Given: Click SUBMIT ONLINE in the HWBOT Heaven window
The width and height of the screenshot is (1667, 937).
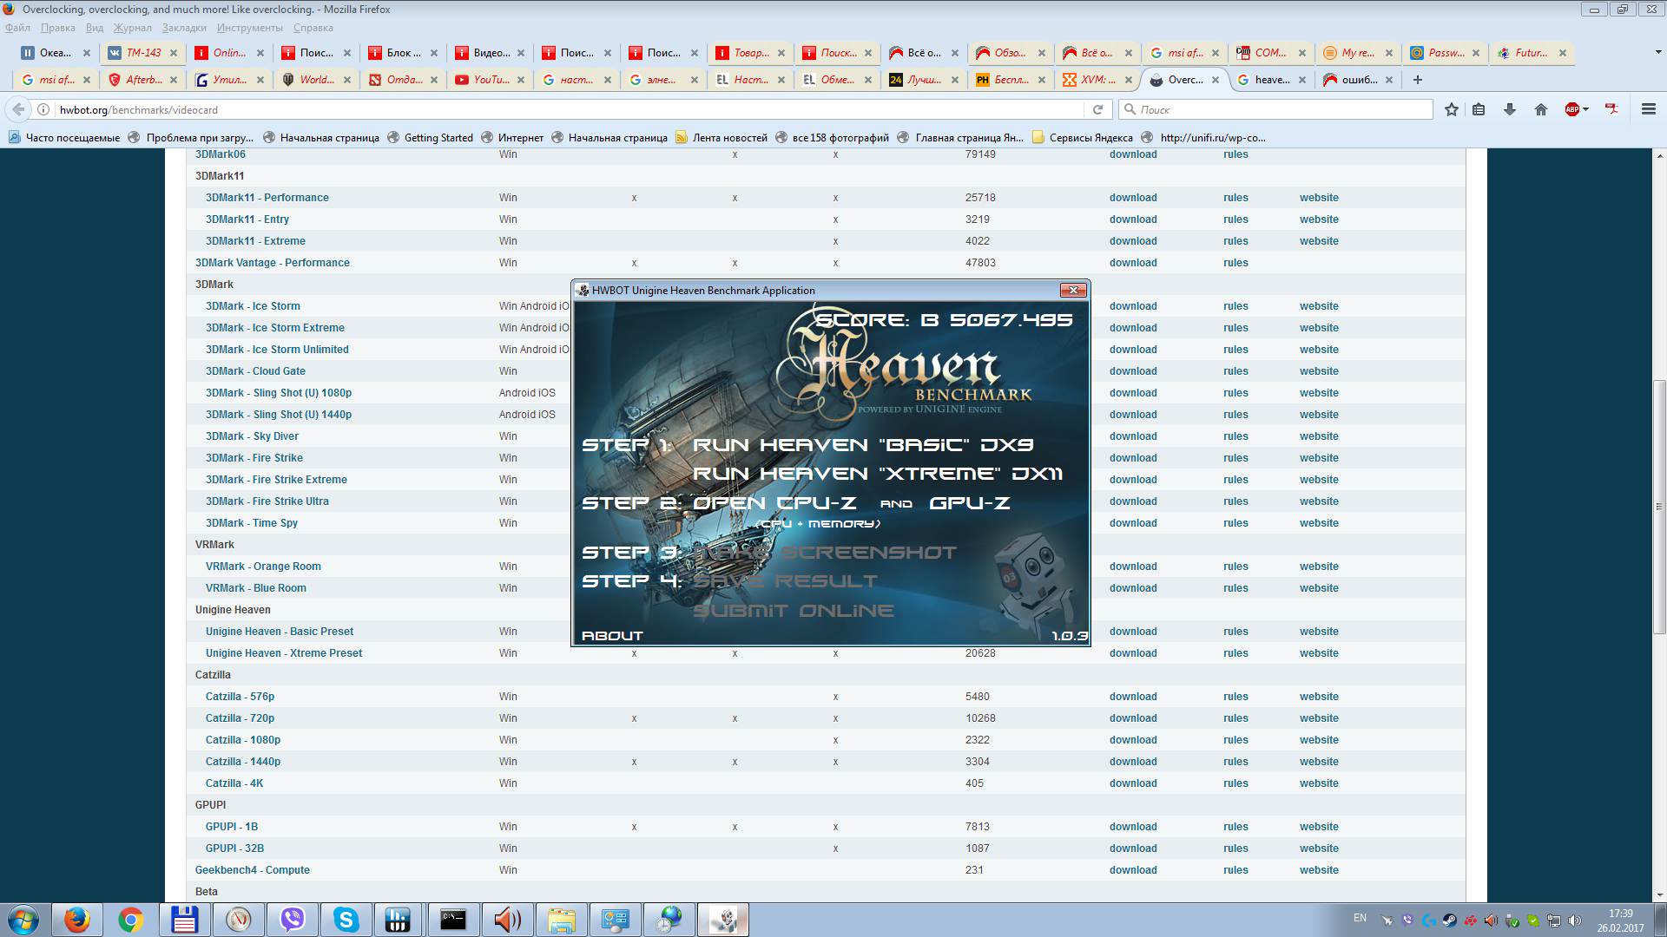Looking at the screenshot, I should [794, 611].
